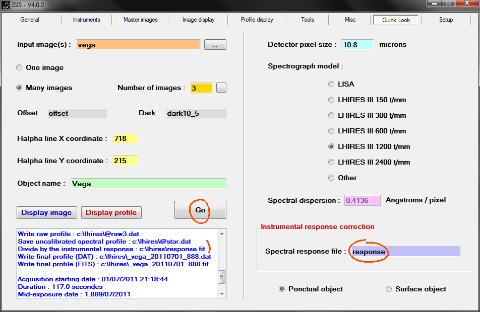The height and width of the screenshot is (312, 480).
Task: Open the Master images tab
Action: [x=140, y=20]
